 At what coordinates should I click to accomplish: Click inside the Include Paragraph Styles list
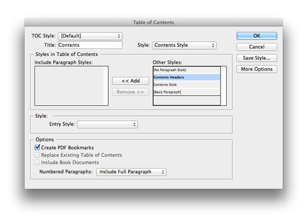coord(71,86)
